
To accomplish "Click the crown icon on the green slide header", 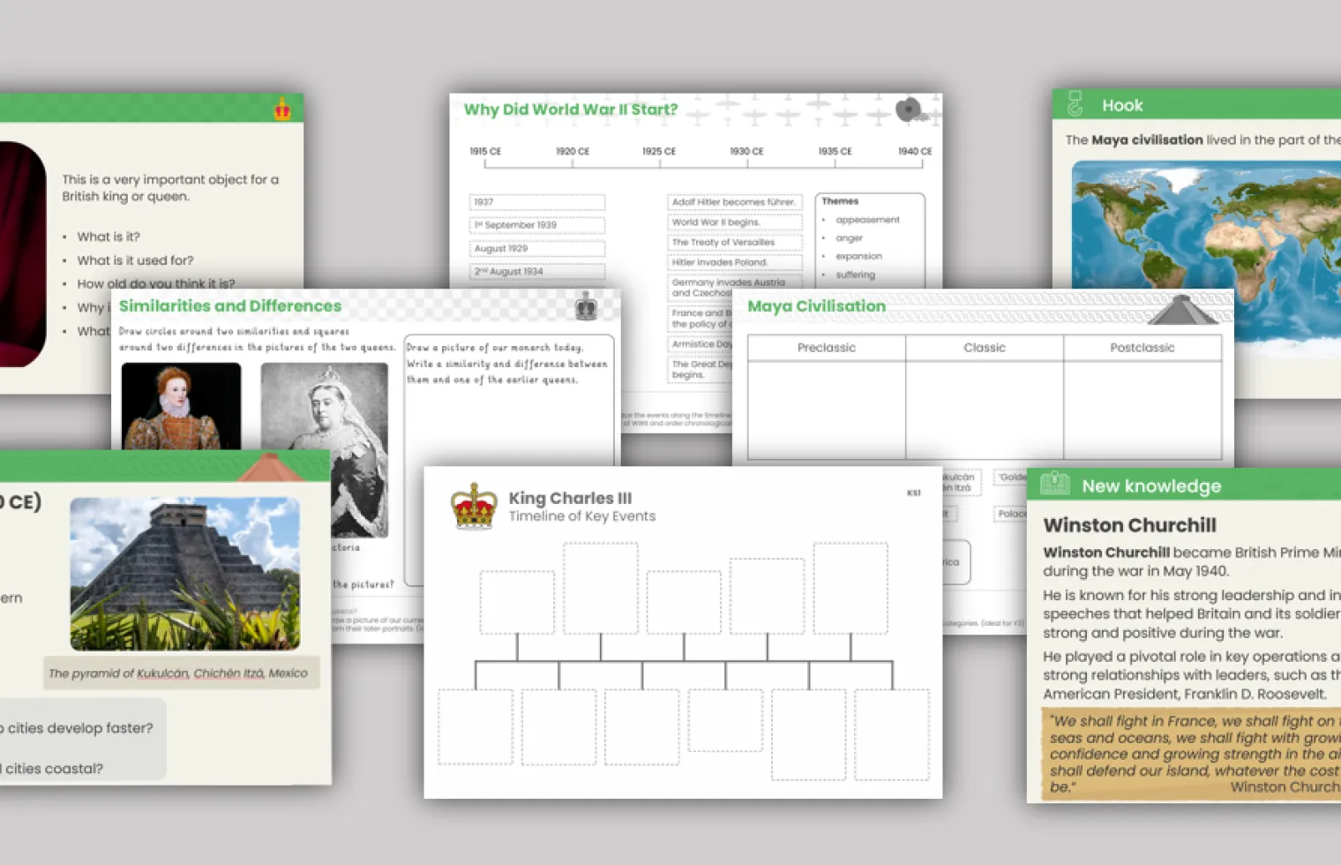I will tap(282, 109).
